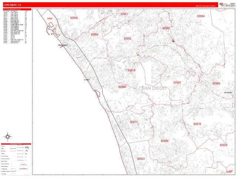
Task: Click ZIP code 92055 on the map
Action: coord(50,19)
